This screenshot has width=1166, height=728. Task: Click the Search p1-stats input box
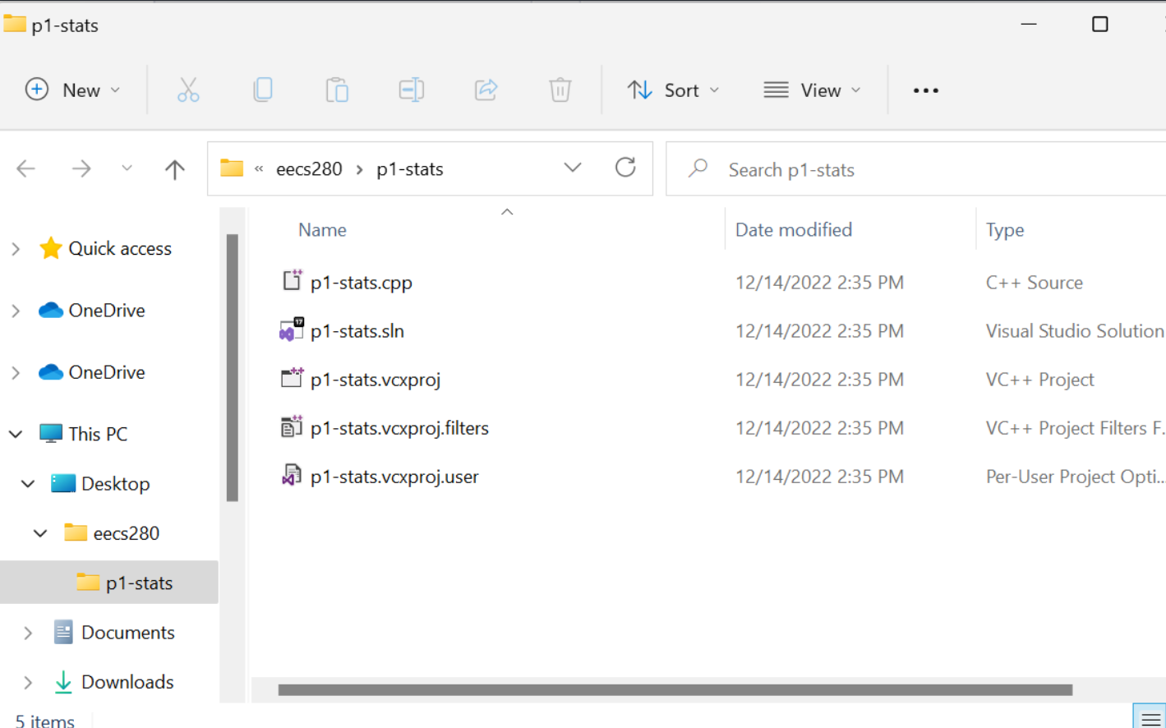click(x=904, y=169)
